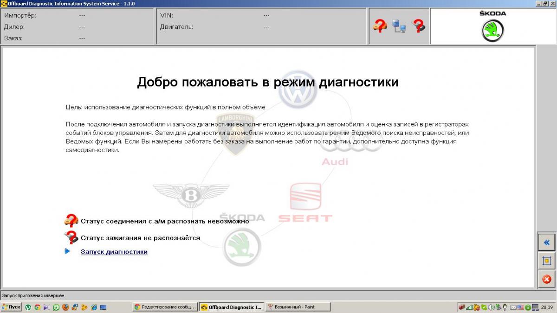The image size is (557, 313).
Task: Click the 'Импортёр:' label in header
Action: coord(20,15)
